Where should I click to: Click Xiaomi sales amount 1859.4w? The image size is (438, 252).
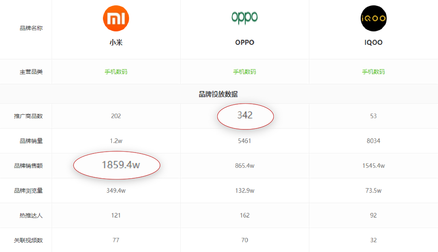pyautogui.click(x=121, y=165)
